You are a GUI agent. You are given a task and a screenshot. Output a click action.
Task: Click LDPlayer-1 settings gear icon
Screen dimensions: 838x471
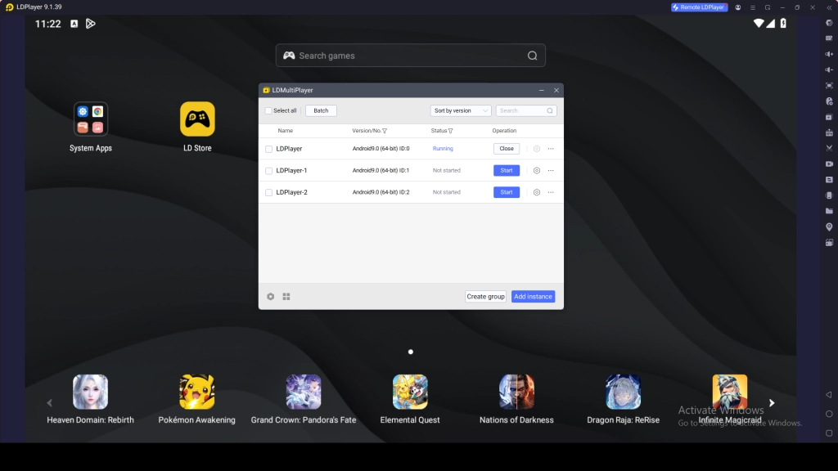(537, 171)
